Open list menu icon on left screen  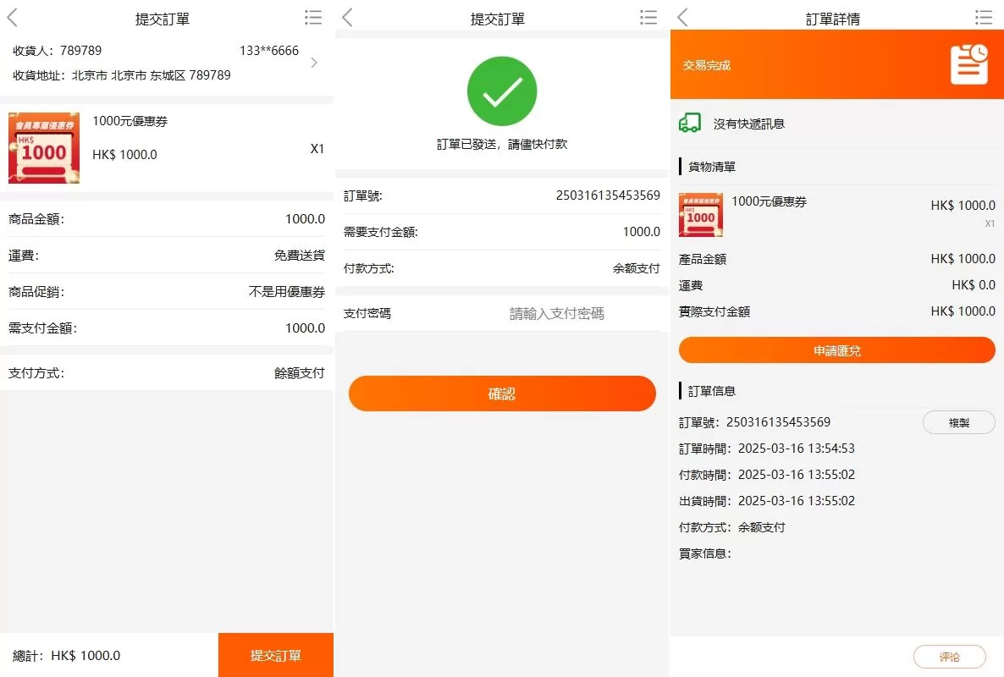click(x=313, y=18)
